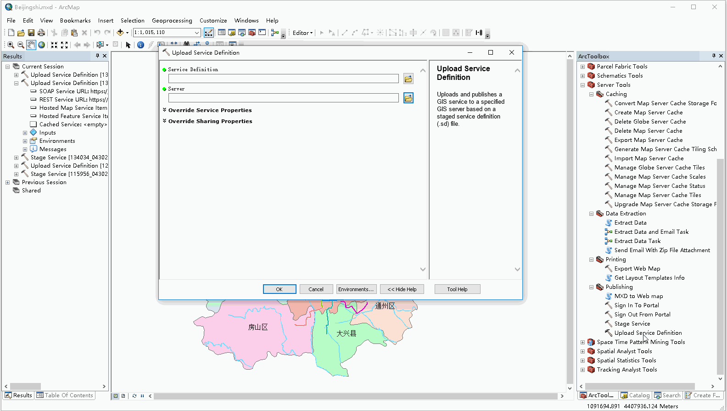Click the Open map document icon
Image resolution: width=727 pixels, height=411 pixels.
coord(21,33)
